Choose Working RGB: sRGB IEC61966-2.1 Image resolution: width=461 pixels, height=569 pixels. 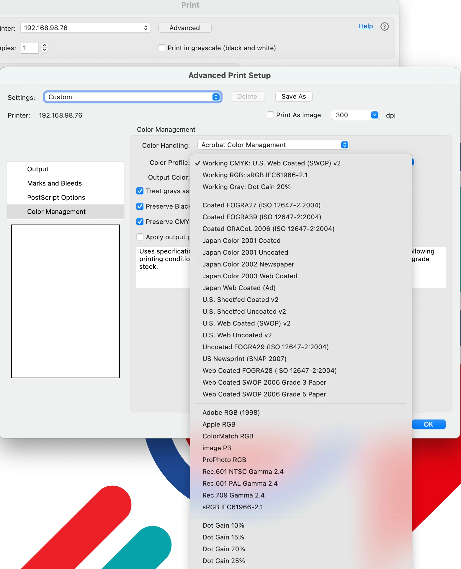coord(301,175)
